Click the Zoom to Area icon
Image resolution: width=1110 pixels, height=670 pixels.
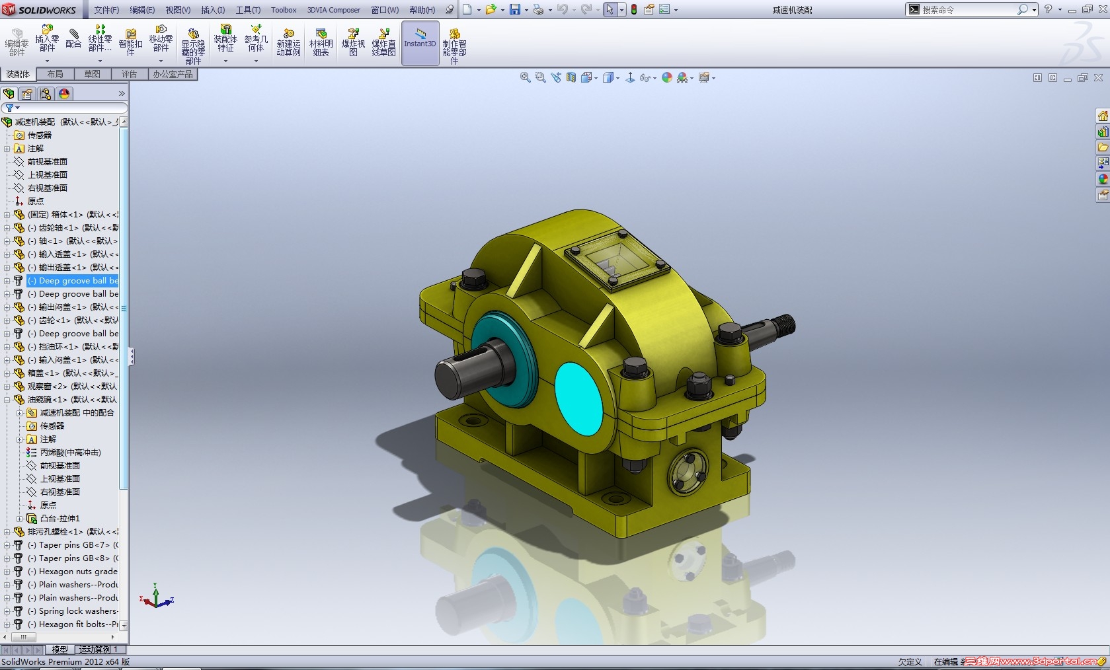pos(540,77)
